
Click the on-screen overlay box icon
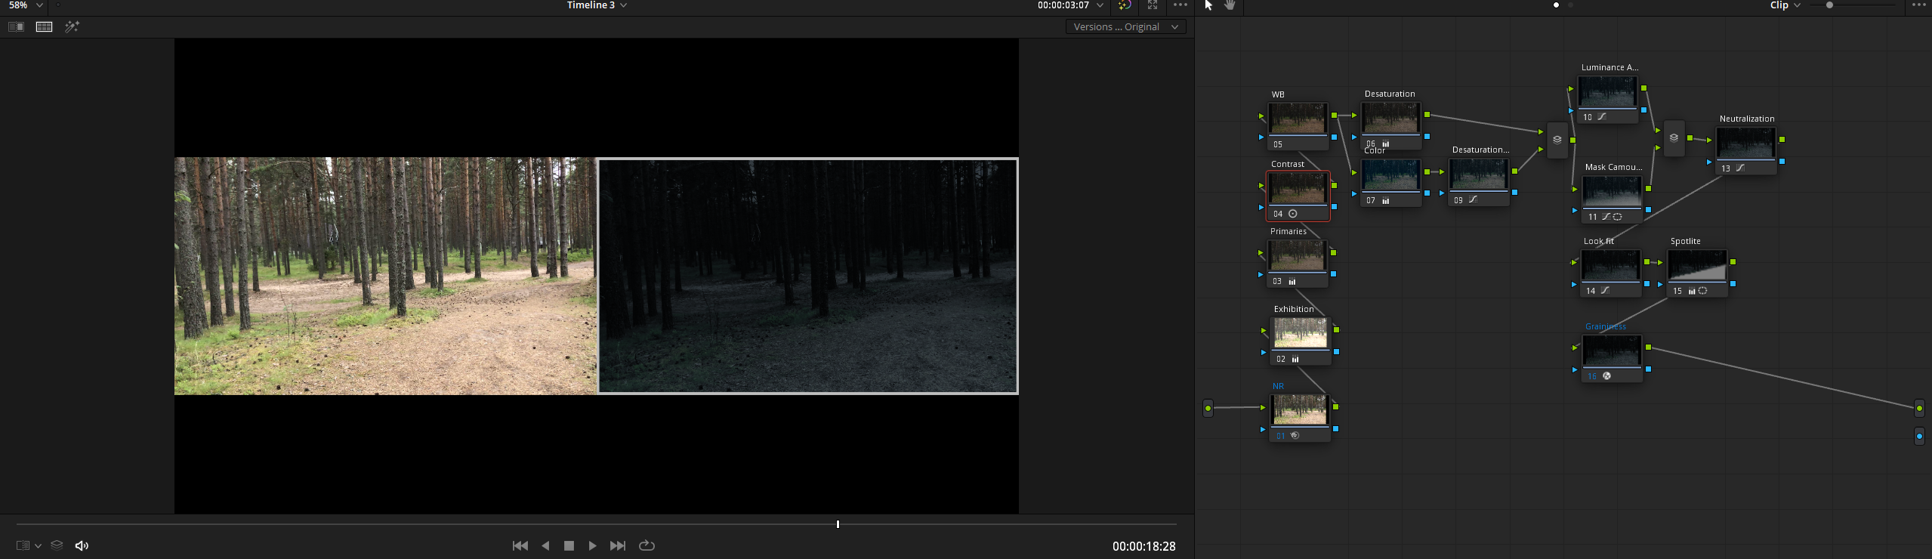point(23,545)
